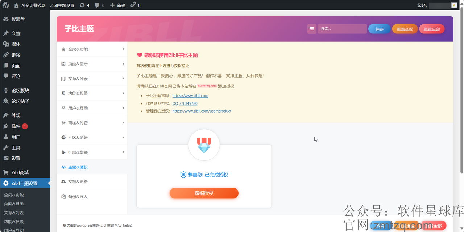Open the 文档&更新 tab
Screen dimensions: 464x232
pyautogui.click(x=92, y=182)
